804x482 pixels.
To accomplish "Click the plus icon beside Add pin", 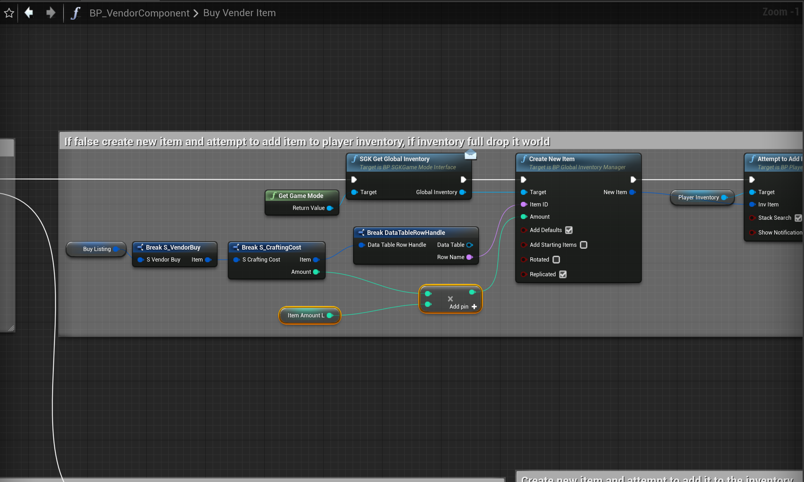I will 474,307.
